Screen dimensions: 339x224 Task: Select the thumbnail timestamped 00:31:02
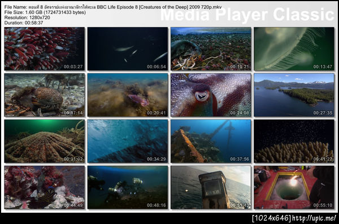(x=45, y=141)
